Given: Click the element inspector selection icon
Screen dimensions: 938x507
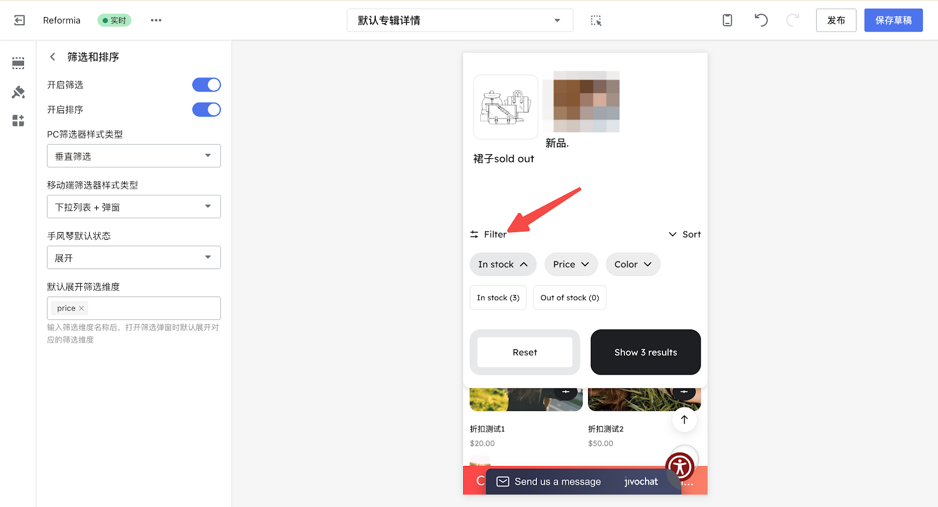Looking at the screenshot, I should [x=596, y=21].
